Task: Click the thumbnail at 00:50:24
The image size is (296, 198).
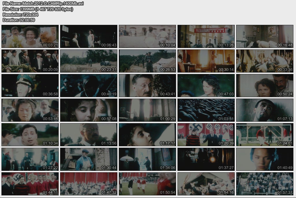Action: click(265, 86)
